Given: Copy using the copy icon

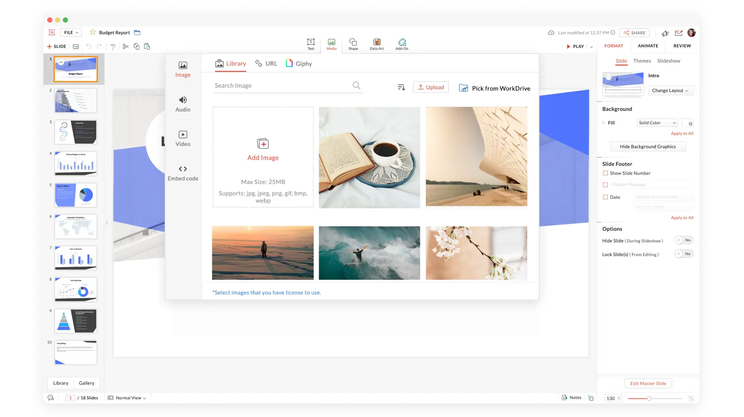Looking at the screenshot, I should pos(137,46).
